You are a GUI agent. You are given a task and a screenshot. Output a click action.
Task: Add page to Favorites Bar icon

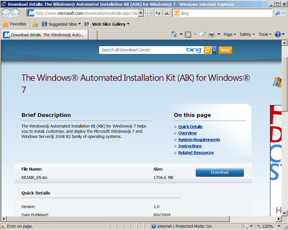point(35,24)
